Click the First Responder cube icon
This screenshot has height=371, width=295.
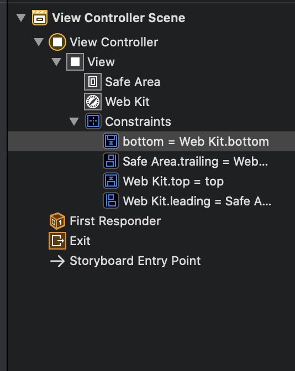(x=57, y=221)
